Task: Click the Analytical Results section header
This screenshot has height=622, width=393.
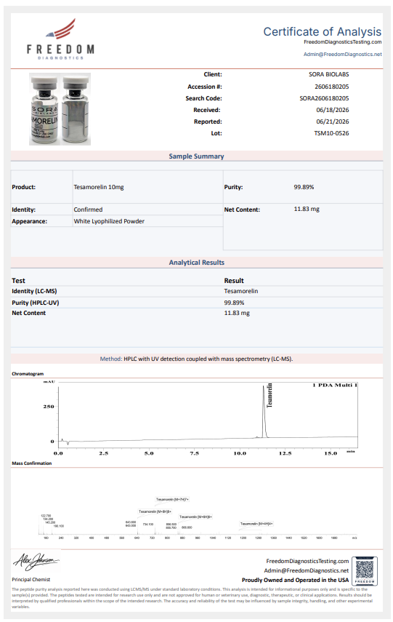Action: 196,263
